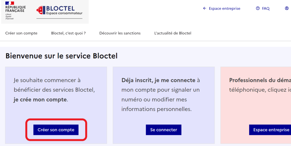Click the left arrow icon beside Espace entreprise
The image size is (291, 146).
pyautogui.click(x=205, y=9)
